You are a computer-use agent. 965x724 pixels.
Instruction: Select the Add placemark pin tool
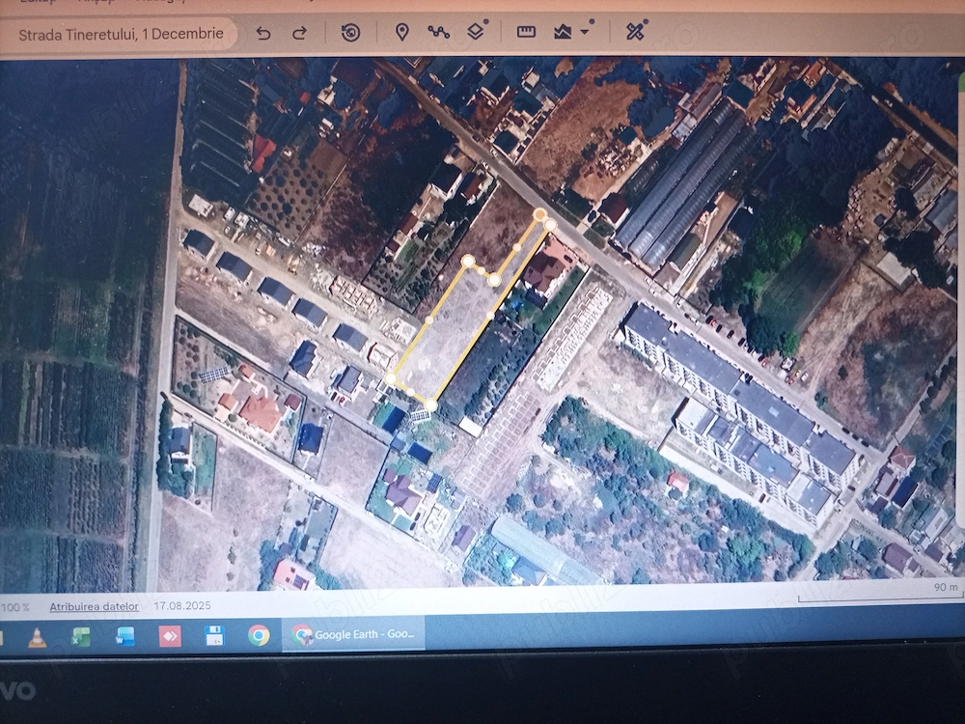click(401, 32)
